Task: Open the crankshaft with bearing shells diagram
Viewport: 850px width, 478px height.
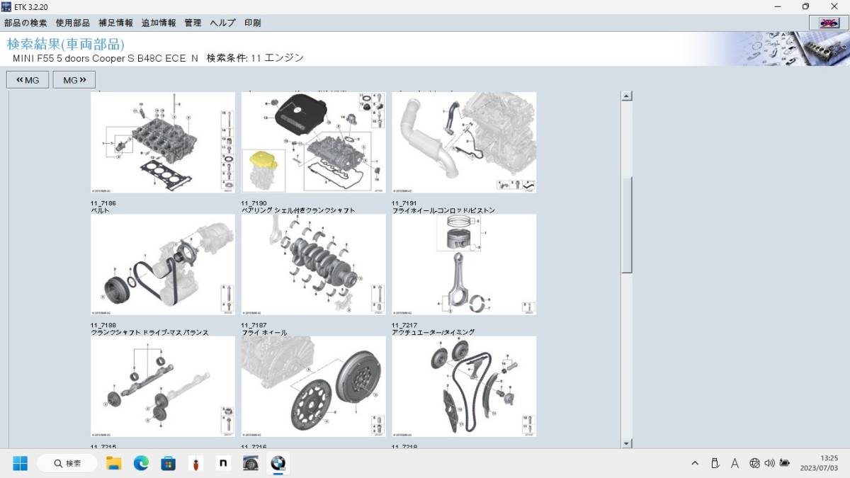Action: coord(314,265)
